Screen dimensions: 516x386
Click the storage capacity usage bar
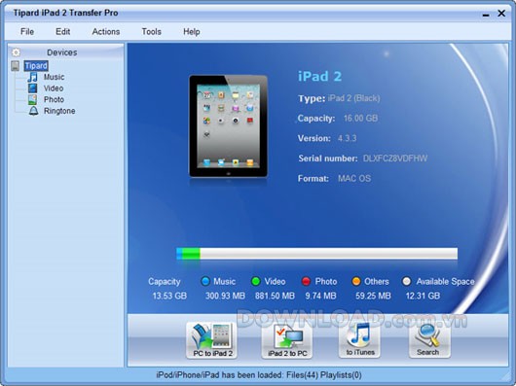[317, 254]
